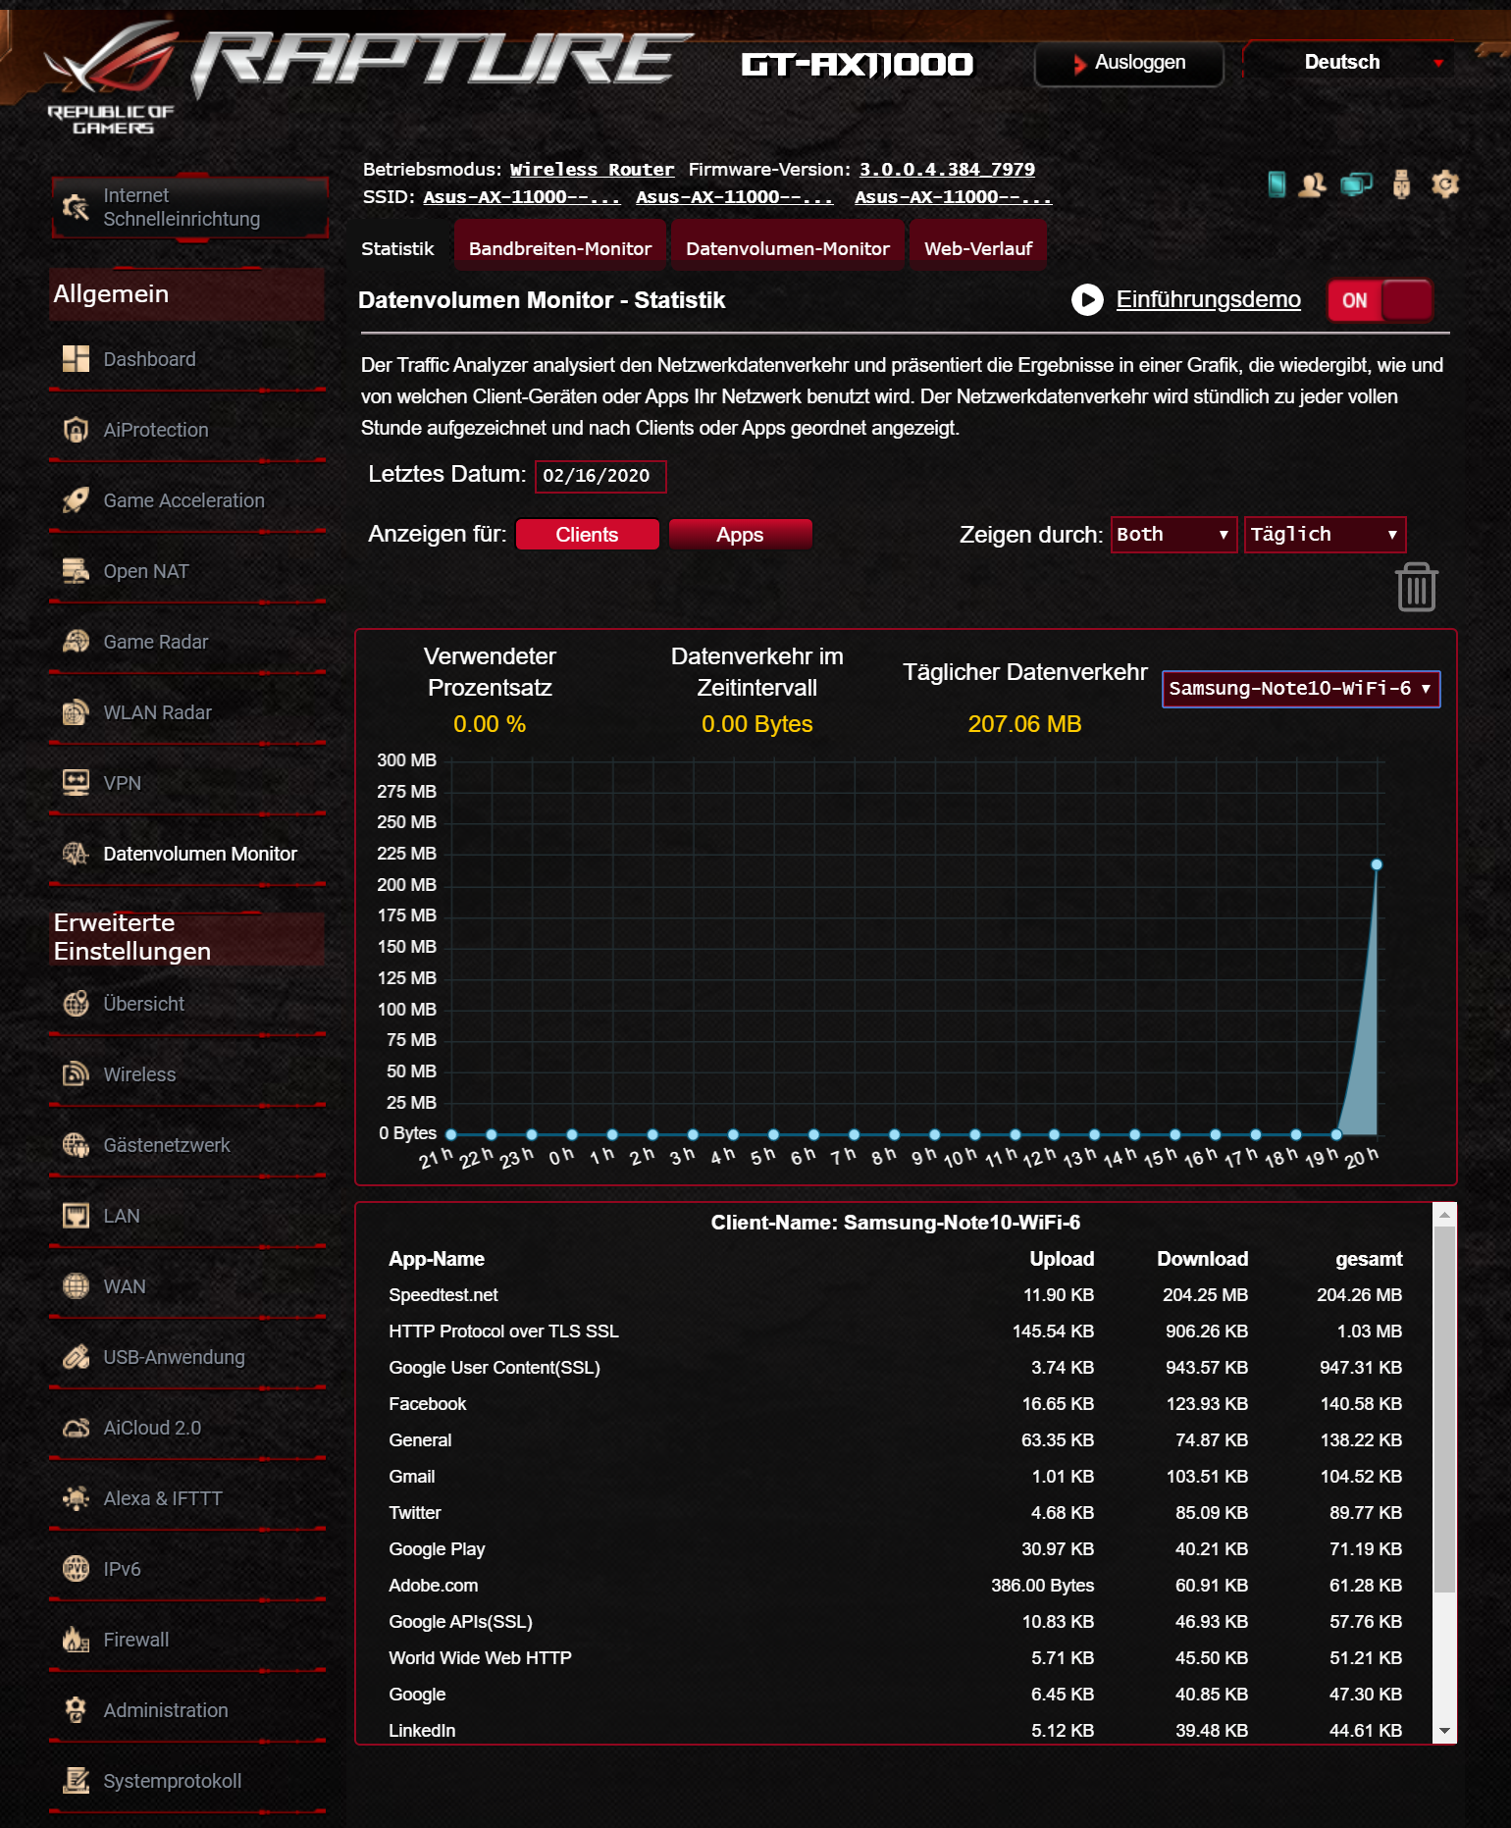Image resolution: width=1511 pixels, height=1828 pixels.
Task: Click the Open NAT icon
Action: point(76,571)
